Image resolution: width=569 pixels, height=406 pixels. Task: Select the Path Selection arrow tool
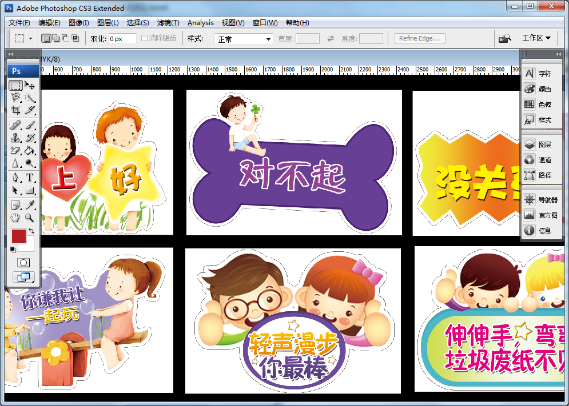[15, 190]
